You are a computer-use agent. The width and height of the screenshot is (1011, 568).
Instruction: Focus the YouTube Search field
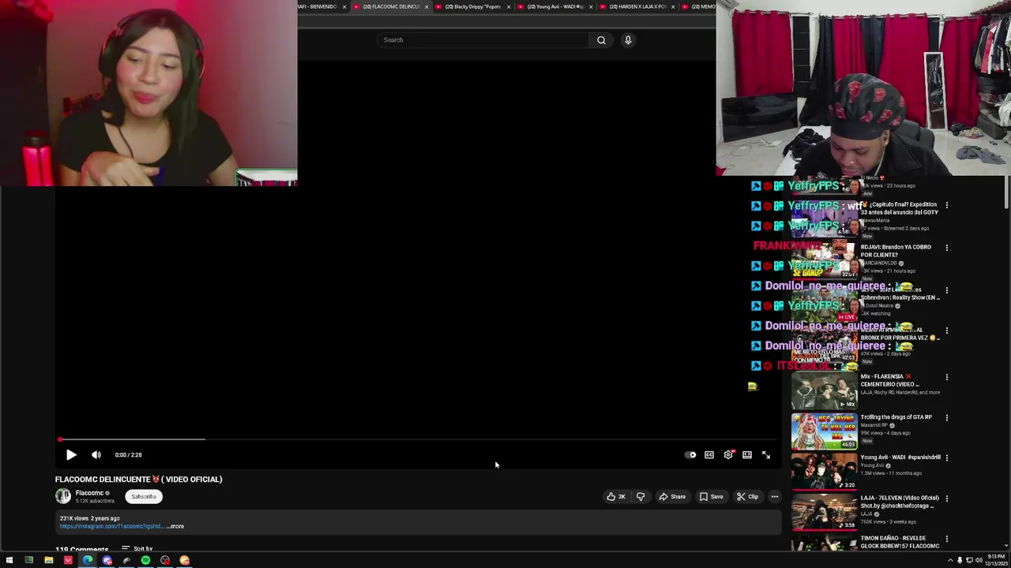point(483,39)
